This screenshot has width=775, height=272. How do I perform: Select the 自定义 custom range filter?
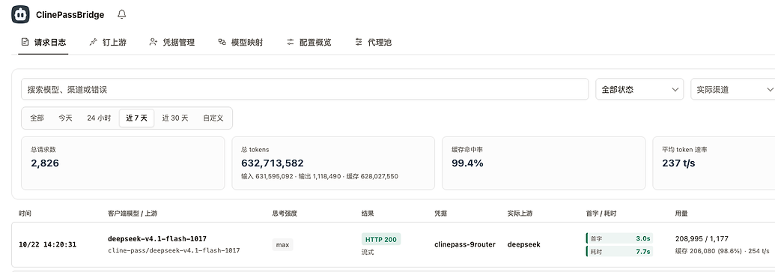pyautogui.click(x=213, y=118)
